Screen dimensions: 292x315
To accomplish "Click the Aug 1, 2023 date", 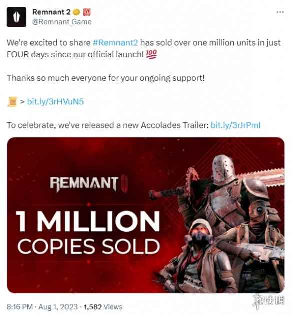I will tap(58, 307).
